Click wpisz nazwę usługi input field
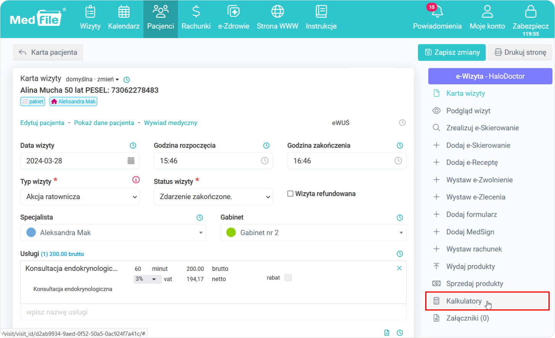This screenshot has height=338, width=555. point(213,312)
